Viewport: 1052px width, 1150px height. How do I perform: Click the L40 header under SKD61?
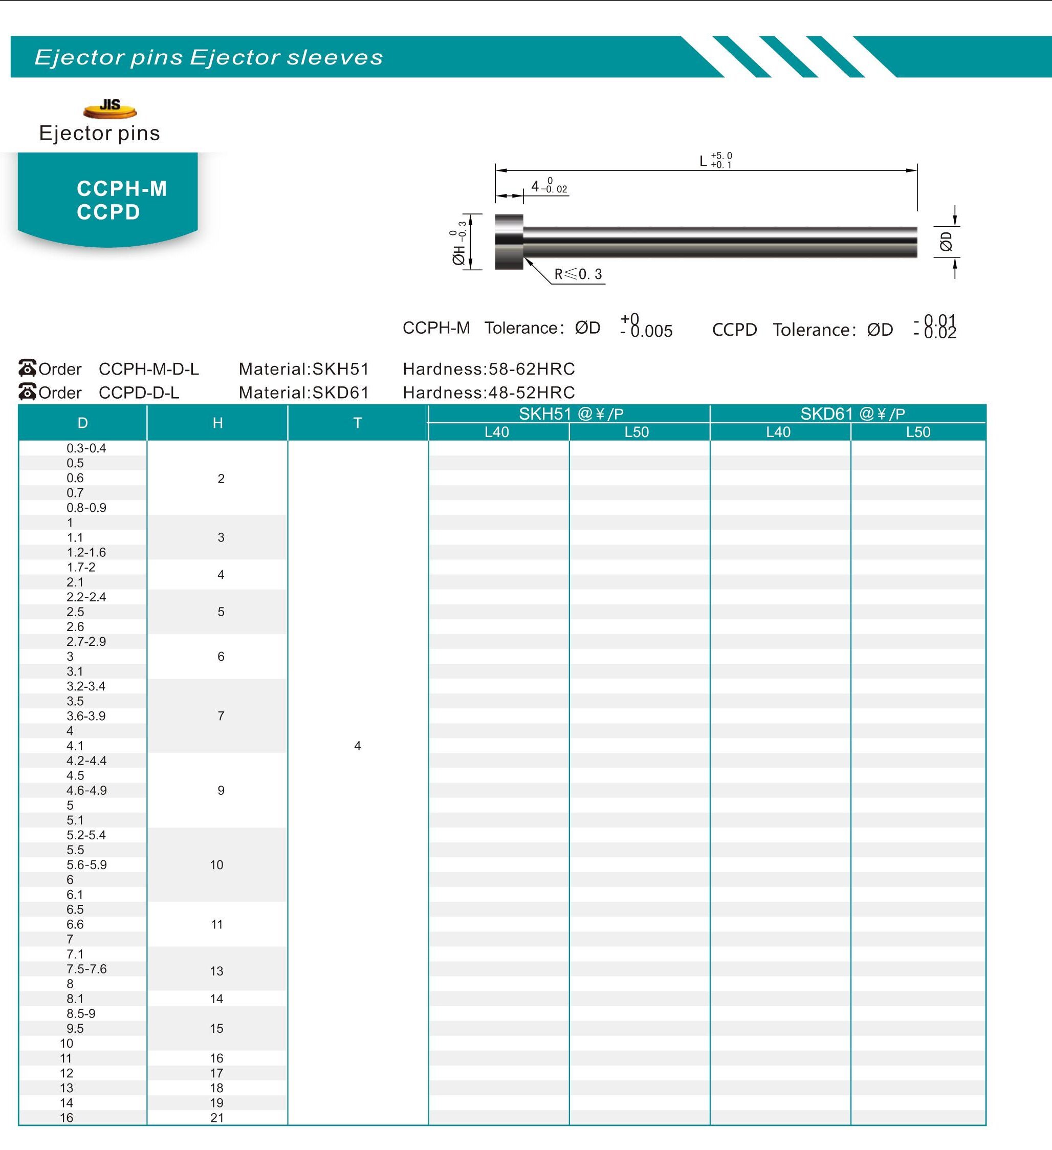(778, 432)
